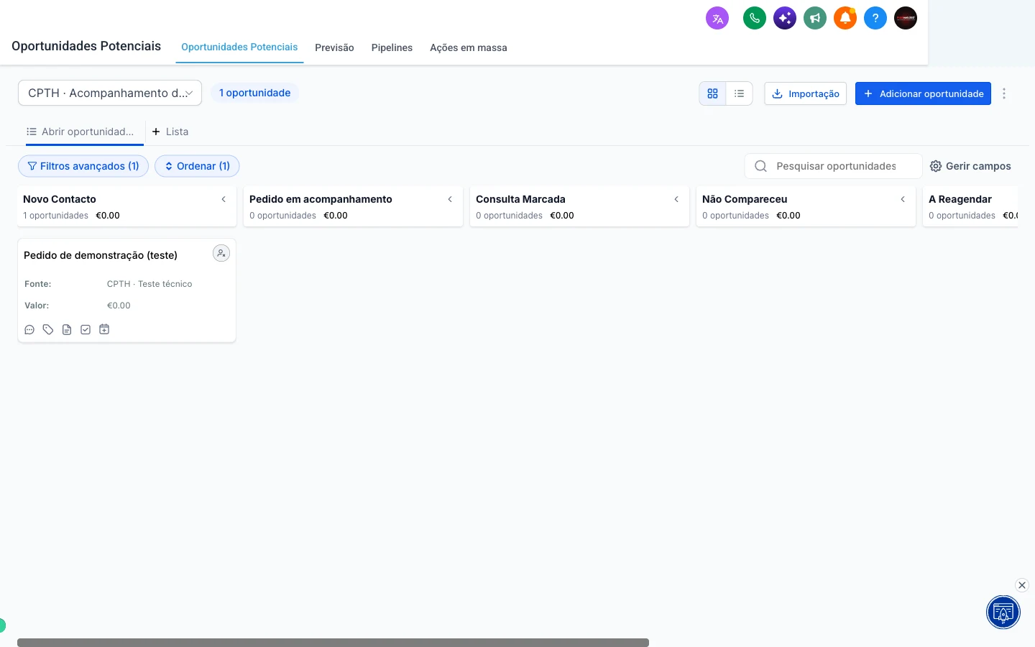Click the horizontal scrollbar at the bottom
The height and width of the screenshot is (647, 1035).
coord(333,642)
